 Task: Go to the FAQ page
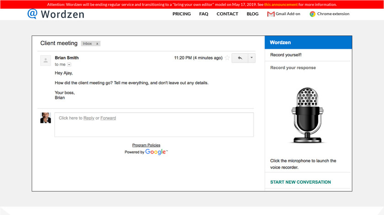[203, 14]
